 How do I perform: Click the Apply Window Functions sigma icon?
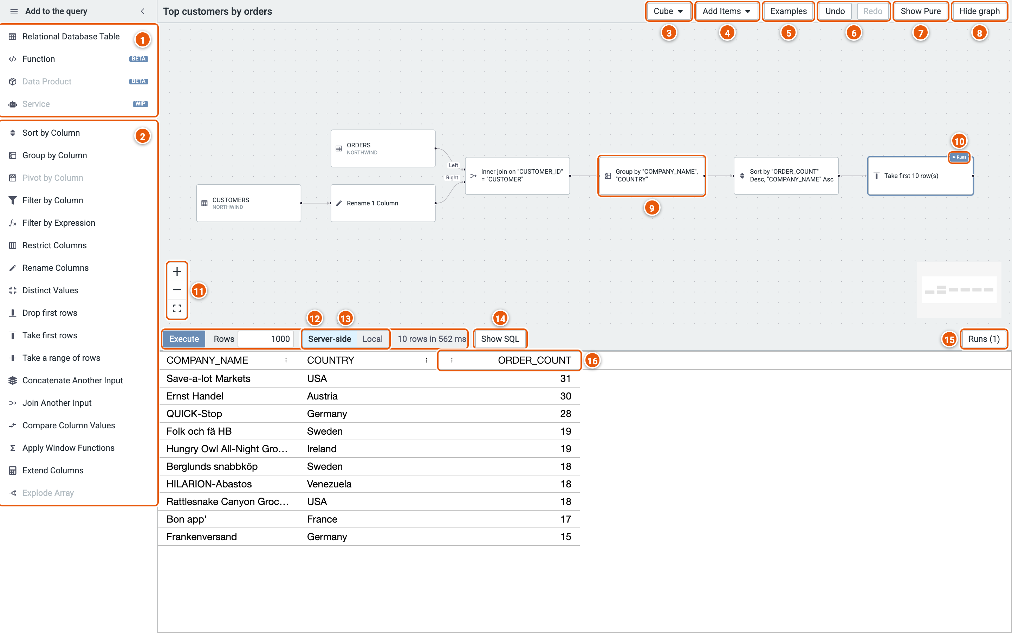point(13,448)
